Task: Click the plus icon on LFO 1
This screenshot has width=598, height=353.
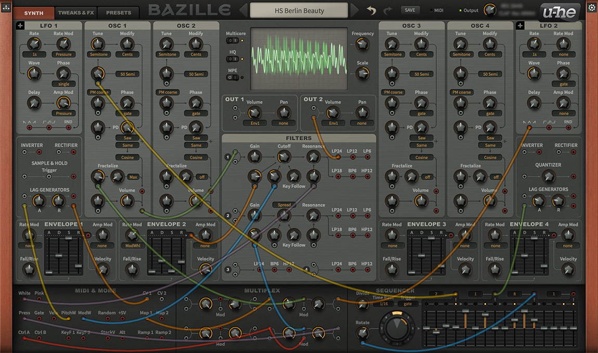Action: point(20,25)
